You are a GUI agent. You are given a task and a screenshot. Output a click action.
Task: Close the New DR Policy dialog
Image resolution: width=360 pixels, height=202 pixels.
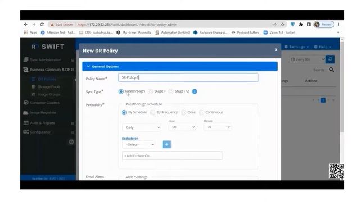click(x=276, y=50)
